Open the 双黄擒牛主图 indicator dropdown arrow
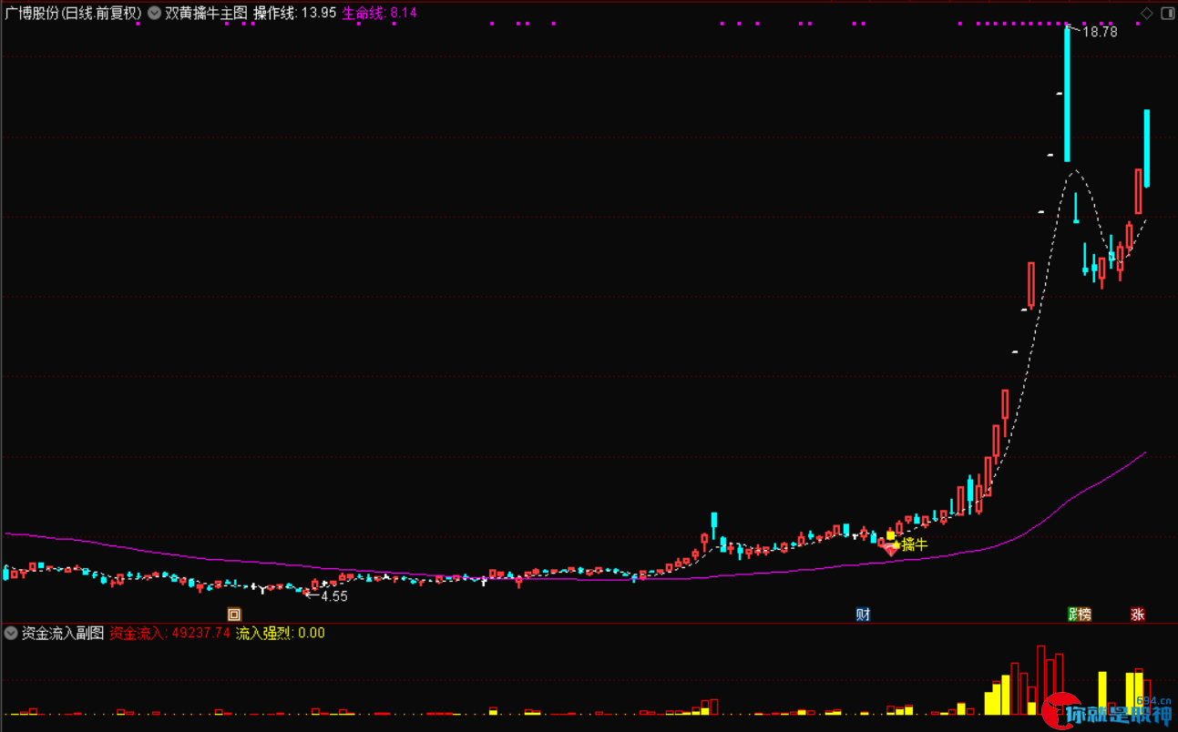 (x=154, y=13)
